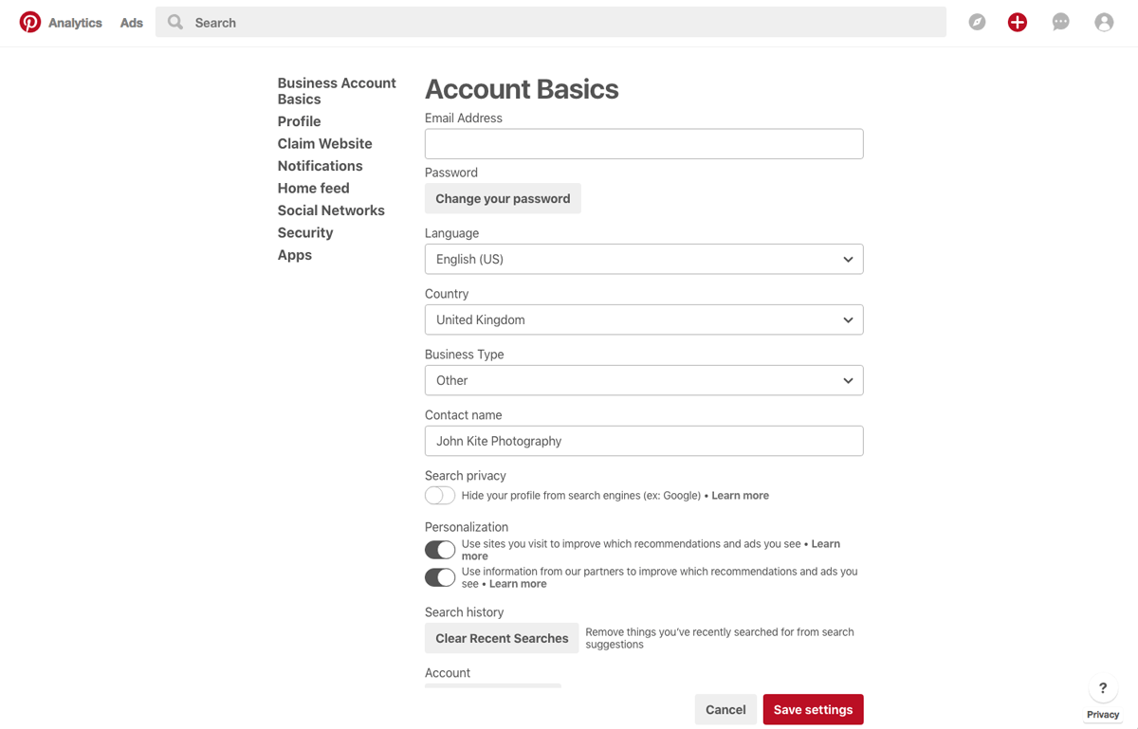Switch to the Ads section
The height and width of the screenshot is (729, 1138).
pyautogui.click(x=131, y=22)
